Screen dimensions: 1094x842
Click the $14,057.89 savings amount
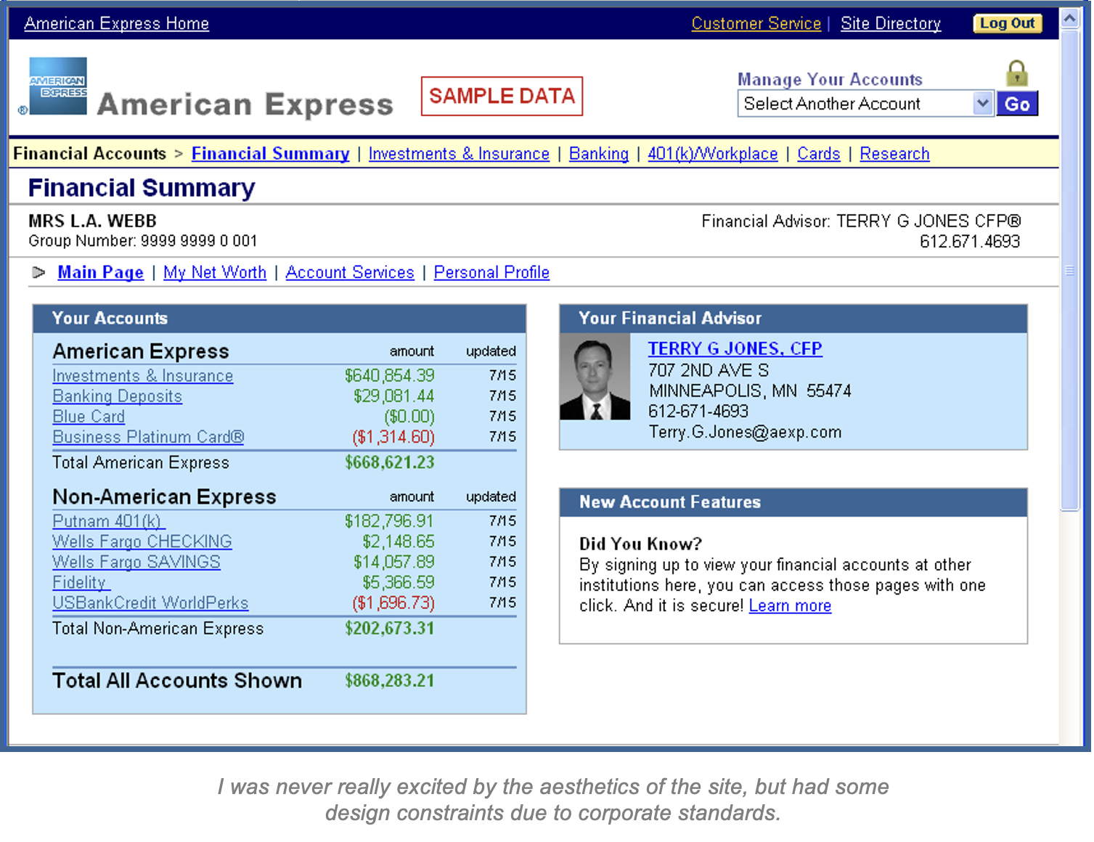point(393,562)
